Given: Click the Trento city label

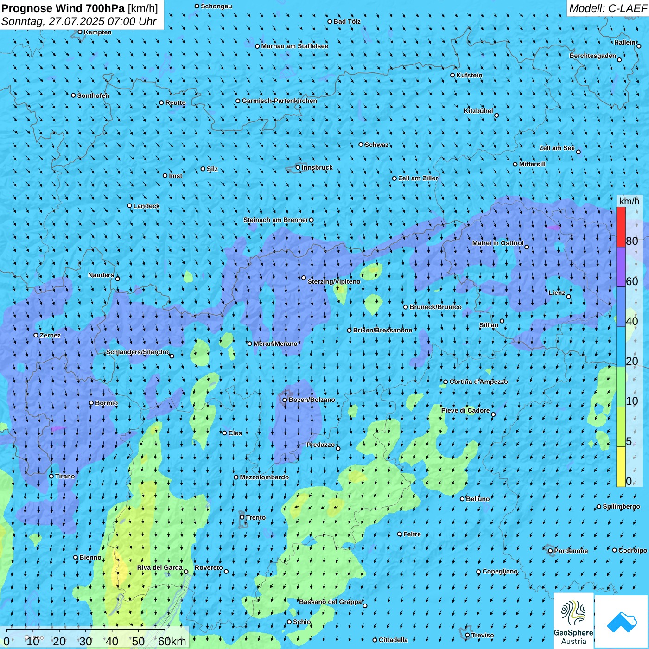Looking at the screenshot, I should click(x=255, y=517).
